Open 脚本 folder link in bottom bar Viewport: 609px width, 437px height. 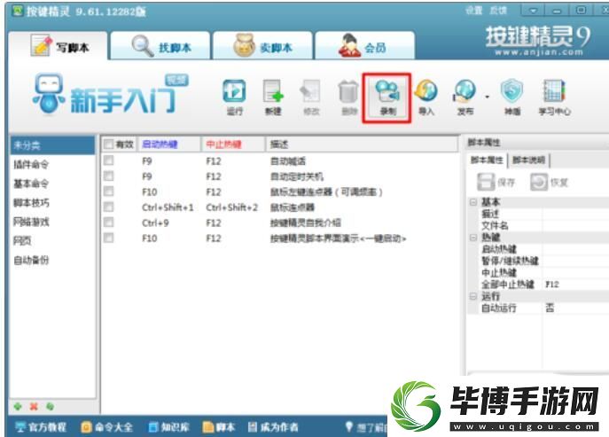pos(219,427)
